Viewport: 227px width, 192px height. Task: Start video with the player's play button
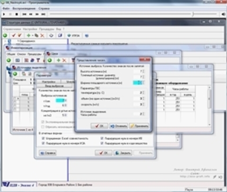4,14
